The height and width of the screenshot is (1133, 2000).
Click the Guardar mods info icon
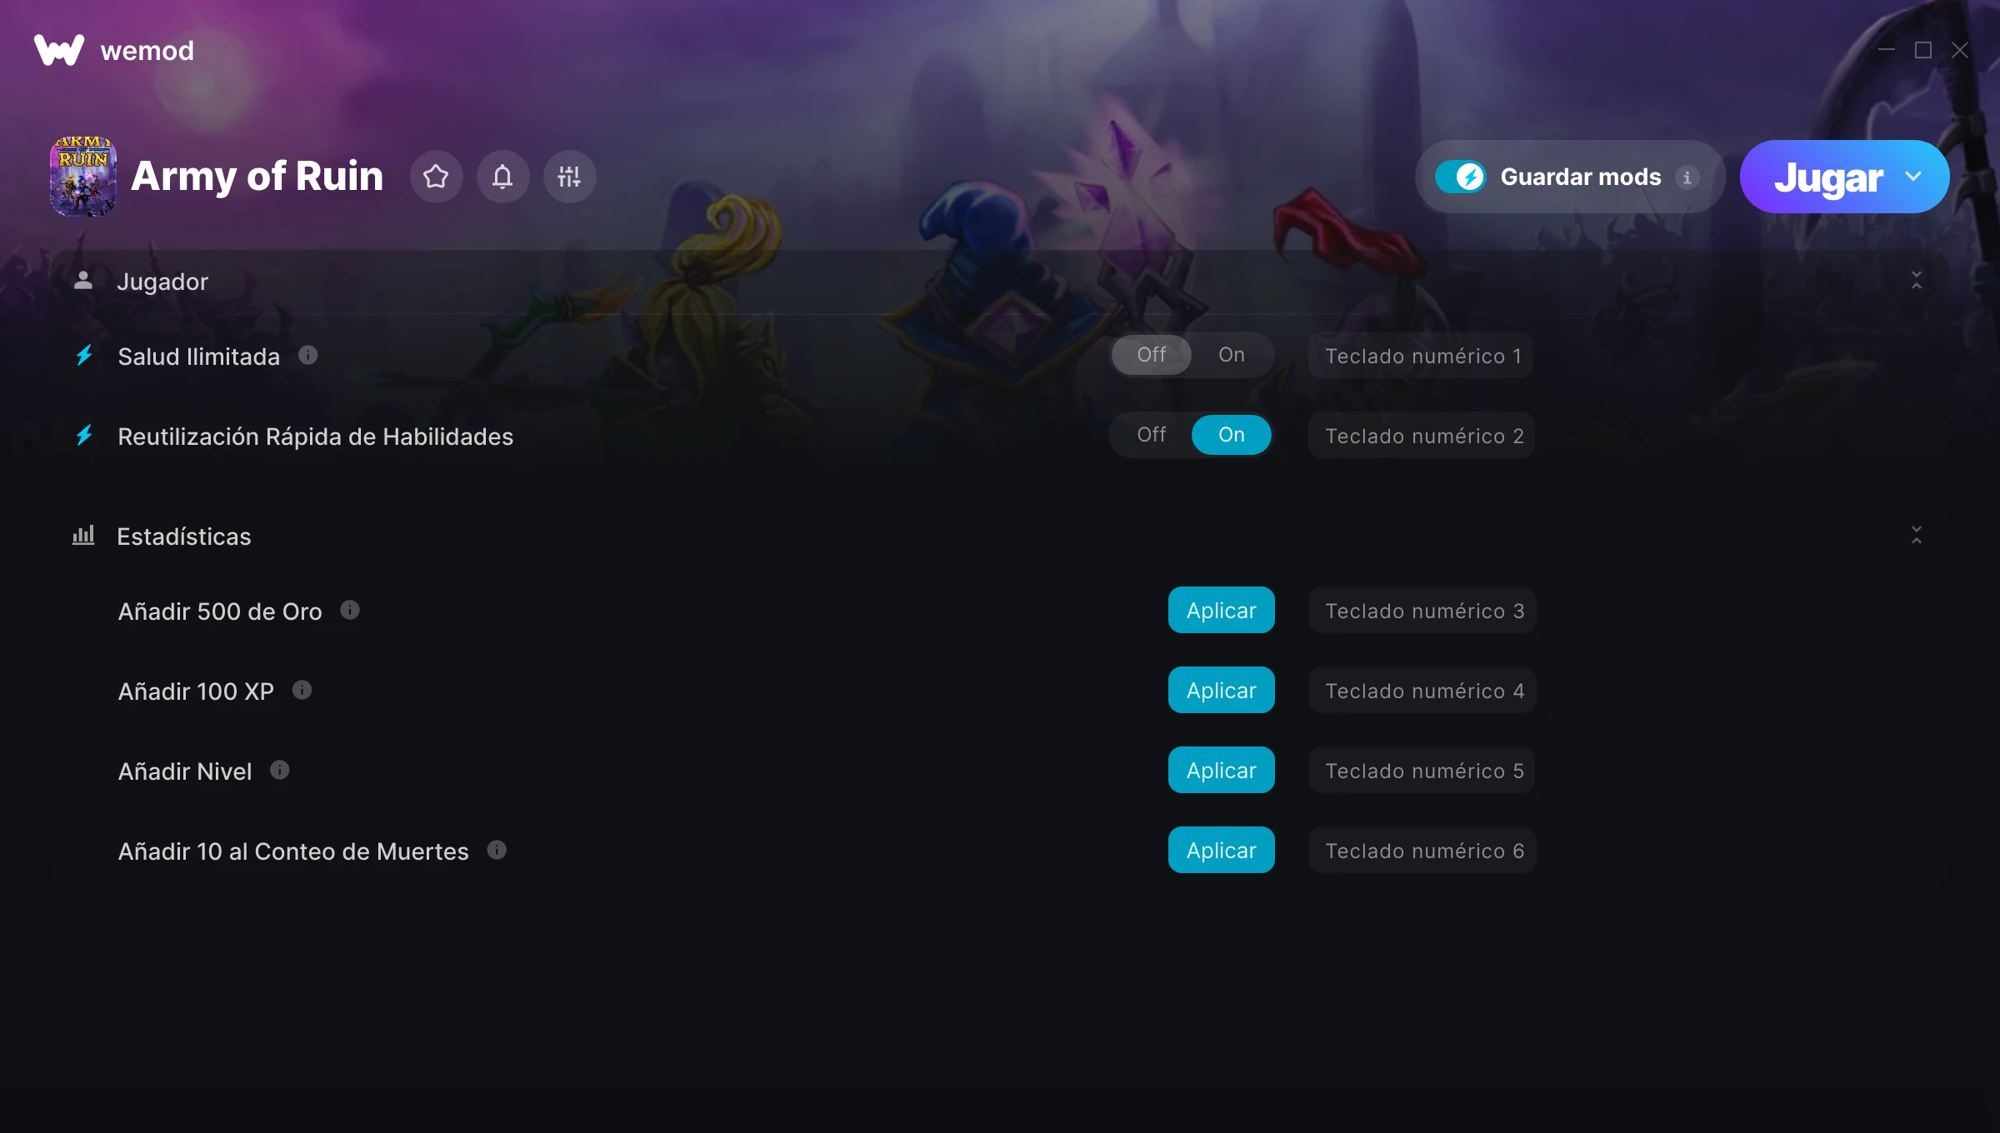pyautogui.click(x=1687, y=177)
